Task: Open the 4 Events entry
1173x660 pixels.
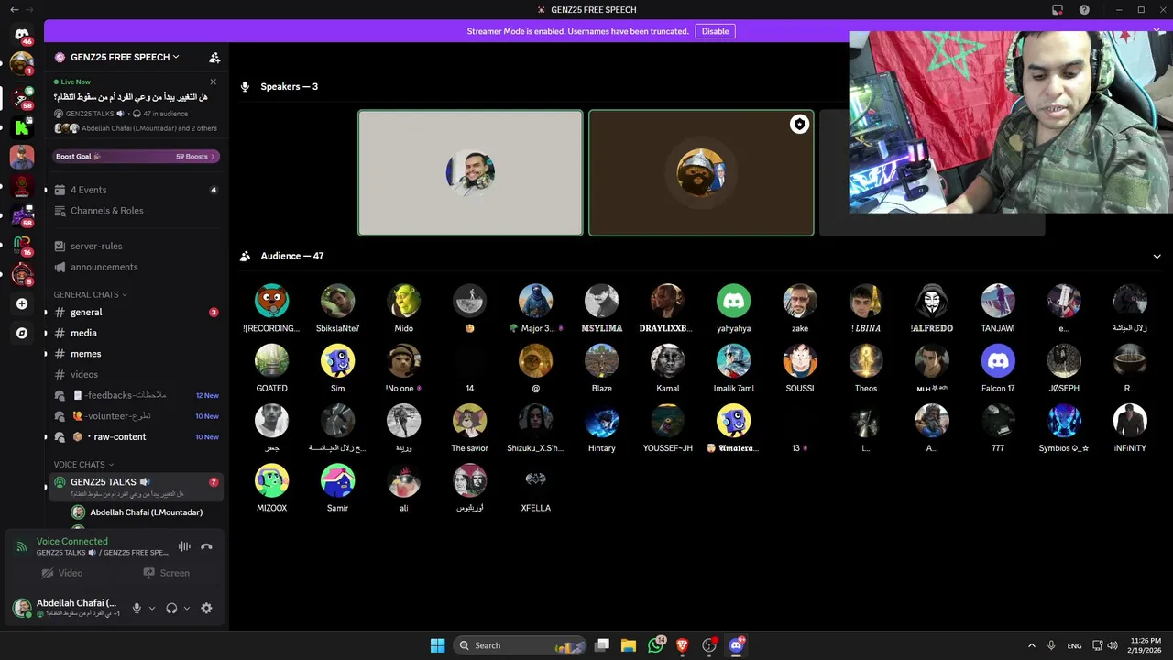Action: click(x=136, y=190)
